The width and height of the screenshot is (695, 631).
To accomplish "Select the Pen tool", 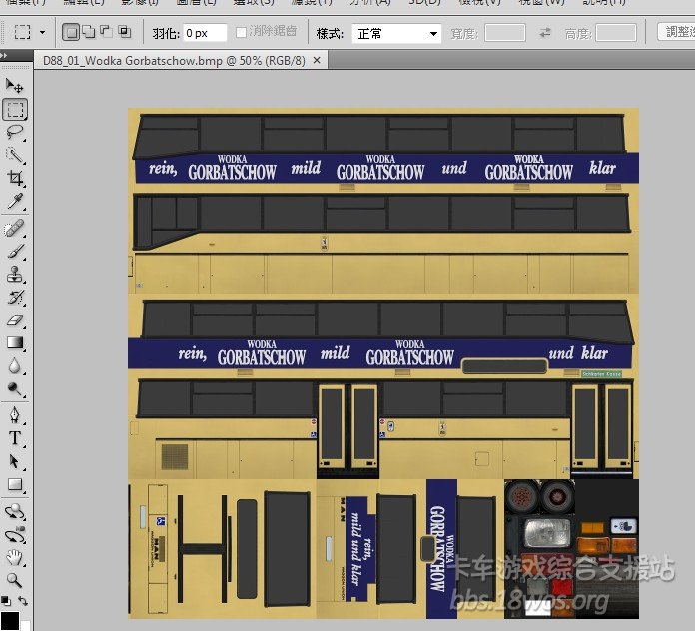I will 15,414.
